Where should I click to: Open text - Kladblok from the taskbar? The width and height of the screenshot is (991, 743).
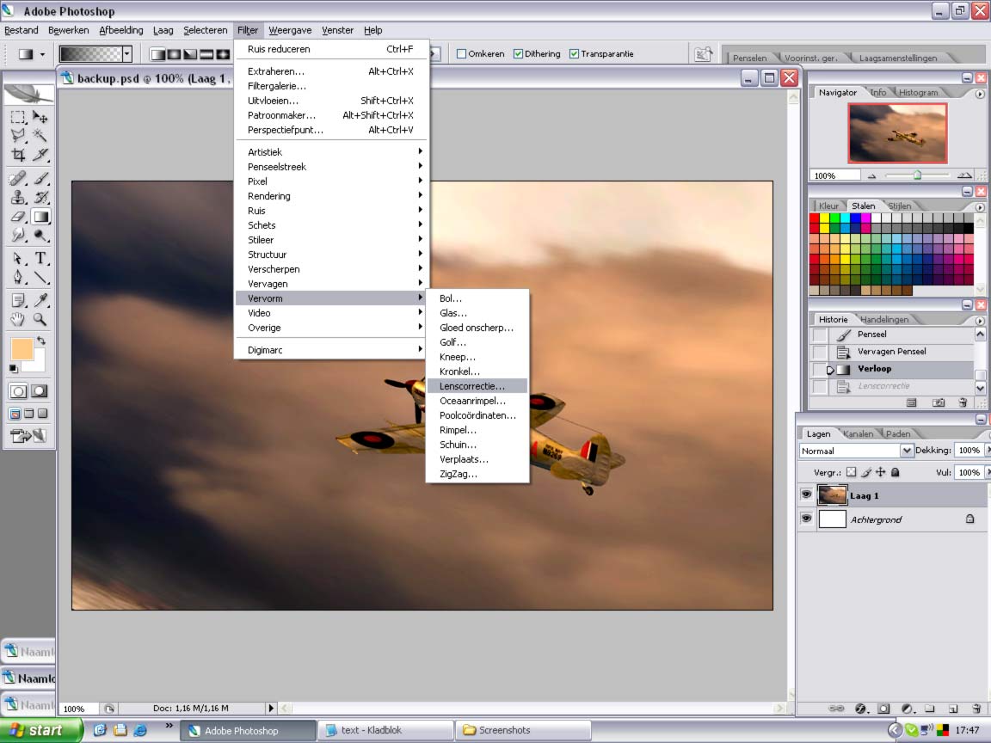pos(385,730)
